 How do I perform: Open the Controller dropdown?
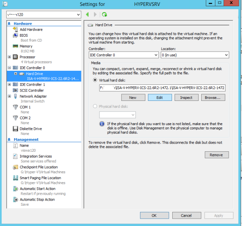pos(156,55)
